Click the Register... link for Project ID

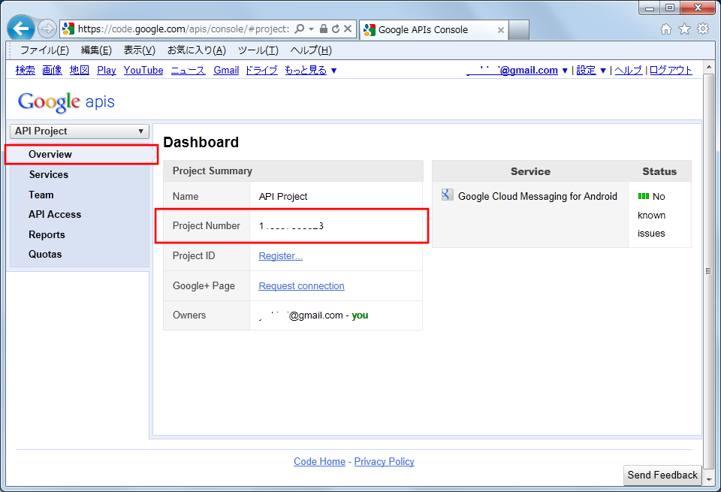click(x=280, y=256)
